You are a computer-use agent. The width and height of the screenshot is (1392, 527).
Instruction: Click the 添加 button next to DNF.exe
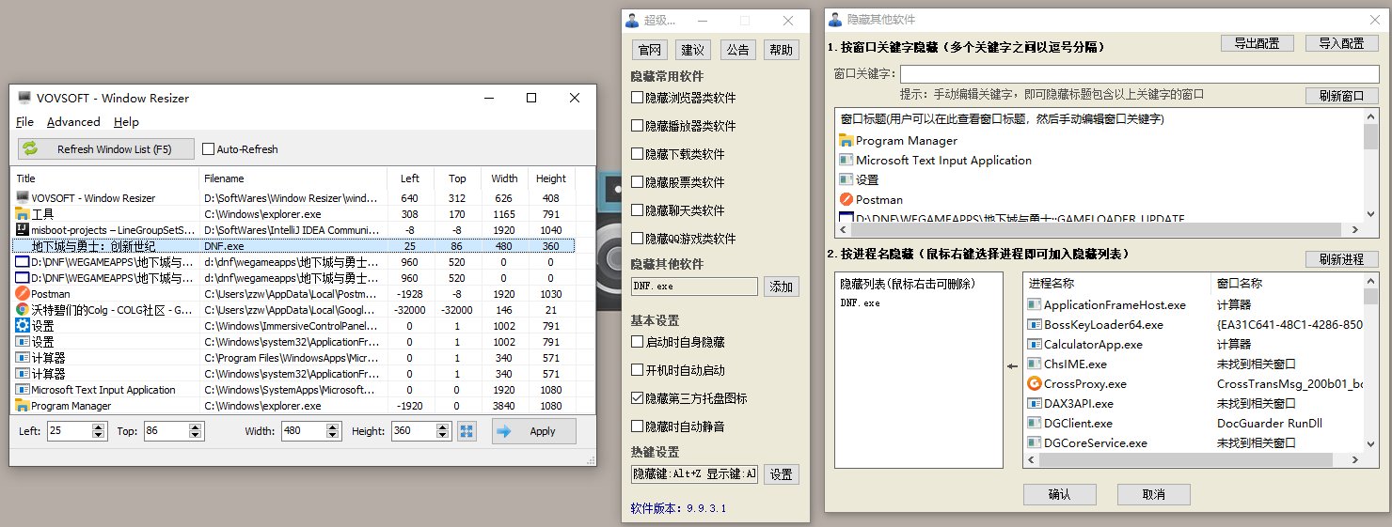781,287
